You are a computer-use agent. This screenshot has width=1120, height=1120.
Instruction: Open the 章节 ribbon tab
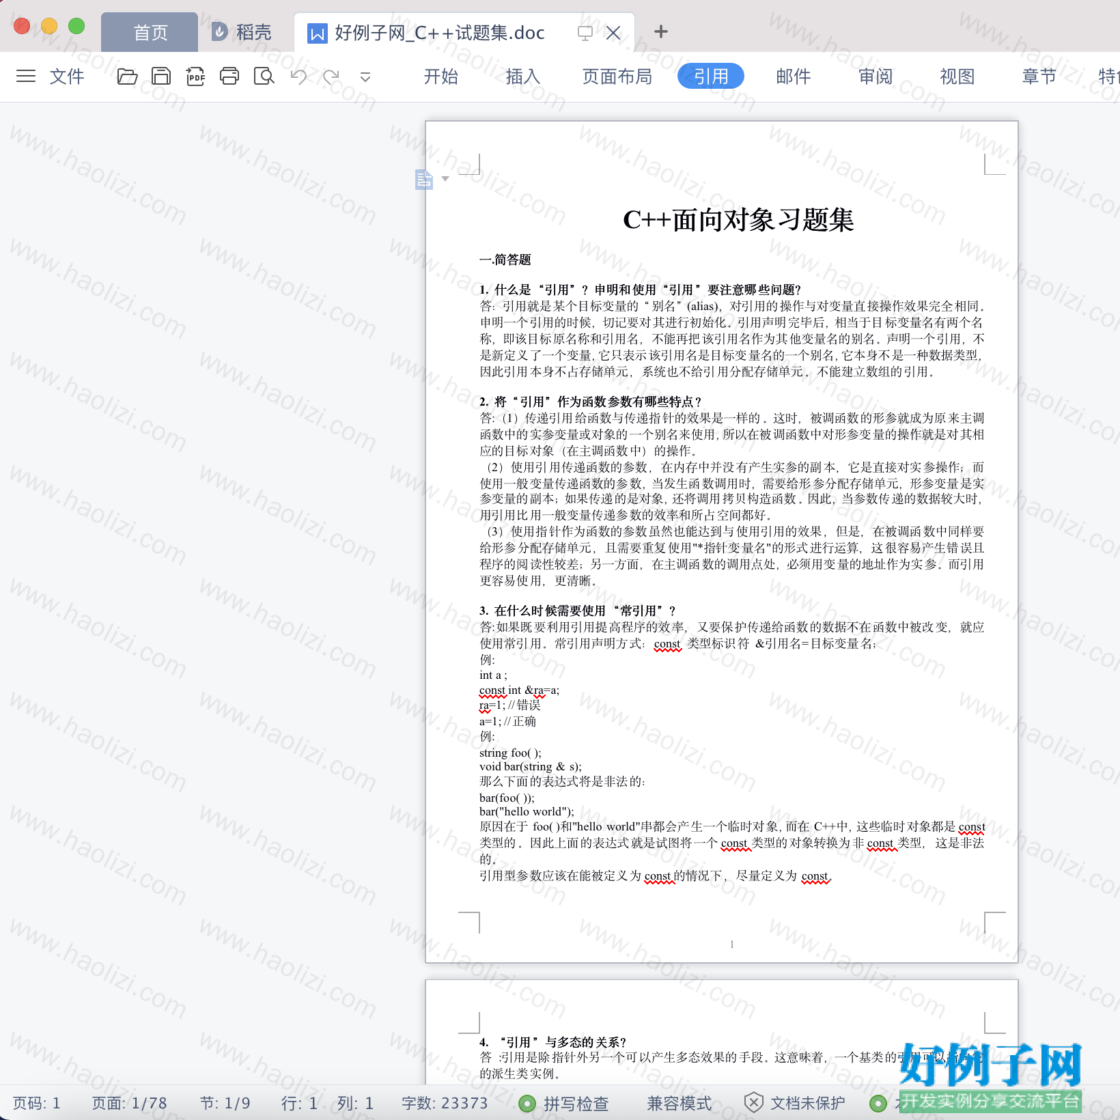pyautogui.click(x=1039, y=76)
